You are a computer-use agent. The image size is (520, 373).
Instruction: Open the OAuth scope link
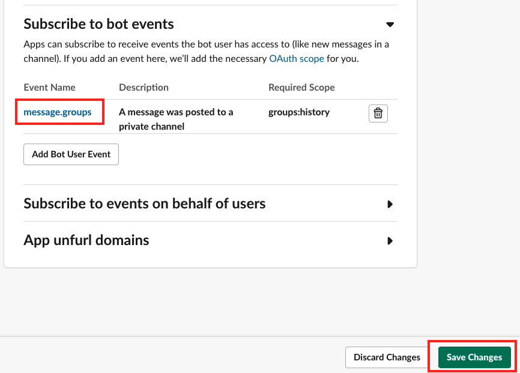(x=297, y=59)
